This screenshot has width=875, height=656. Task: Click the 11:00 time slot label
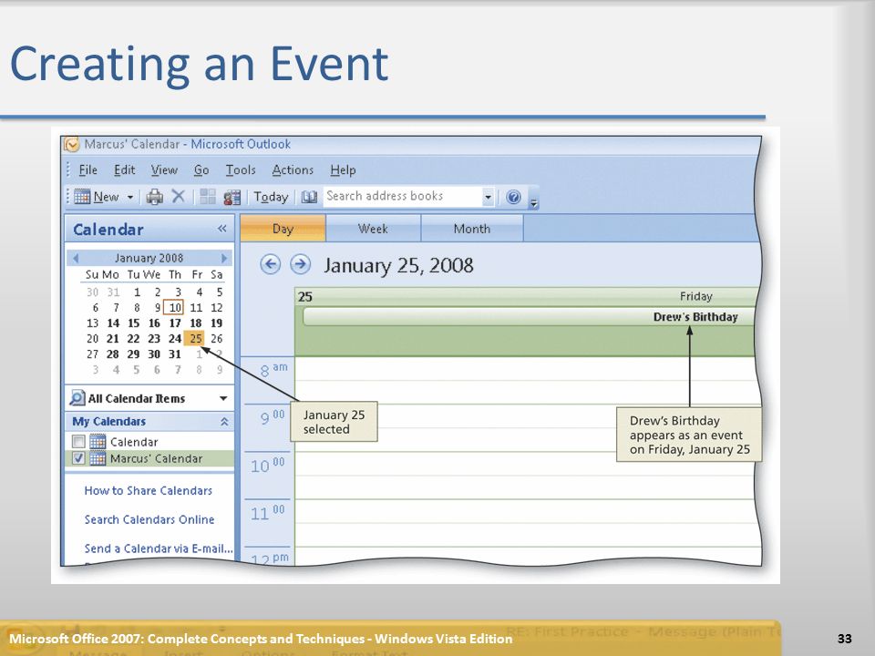pos(267,512)
